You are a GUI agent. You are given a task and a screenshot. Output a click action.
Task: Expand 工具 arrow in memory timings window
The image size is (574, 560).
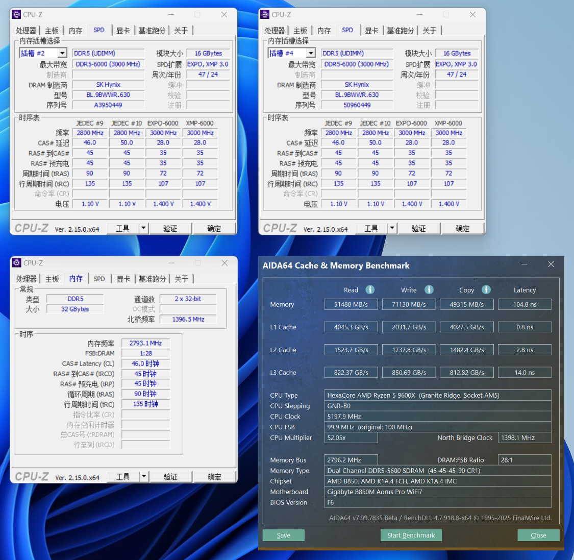144,476
